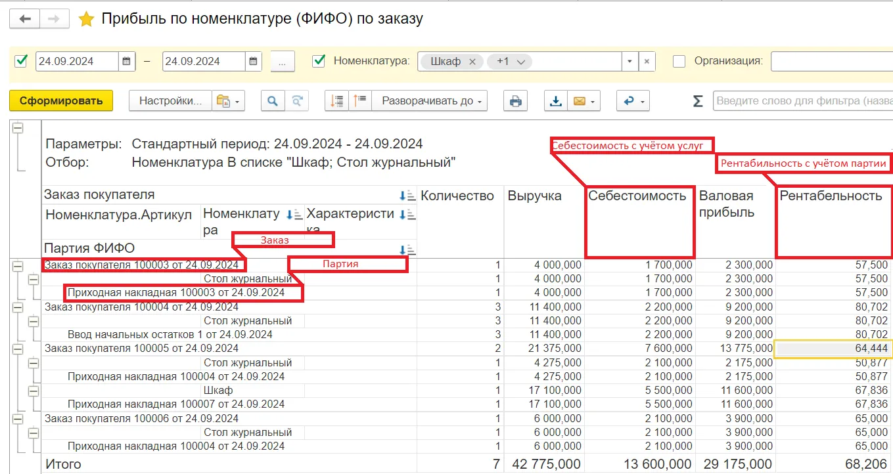The height and width of the screenshot is (474, 893).
Task: Open the report variants dropdown icon
Action: click(x=229, y=100)
